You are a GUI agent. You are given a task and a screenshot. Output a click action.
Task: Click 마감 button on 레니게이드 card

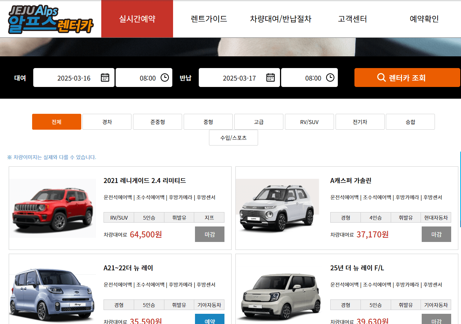[x=210, y=234]
